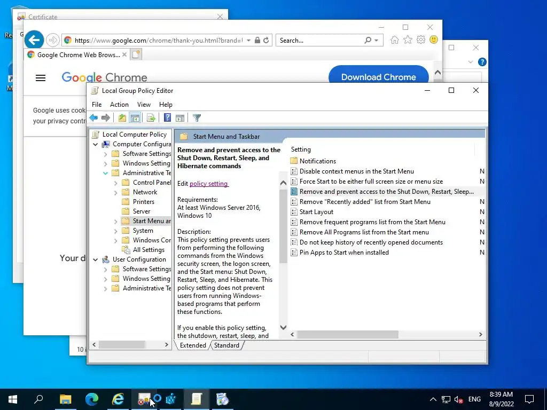Open IE search provider dropdown arrow

[x=377, y=41]
